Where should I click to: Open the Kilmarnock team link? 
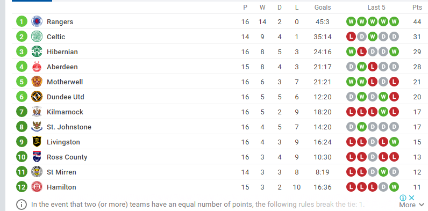tap(65, 112)
